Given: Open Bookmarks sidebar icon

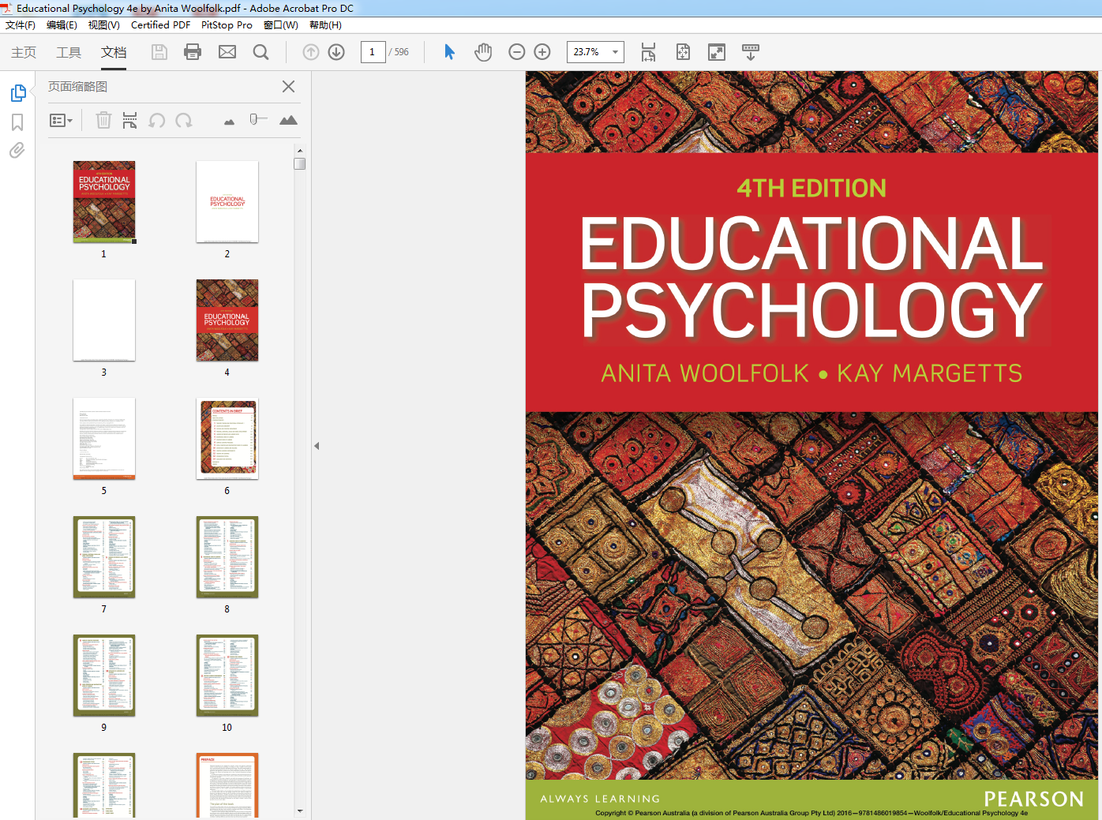Looking at the screenshot, I should (x=17, y=122).
